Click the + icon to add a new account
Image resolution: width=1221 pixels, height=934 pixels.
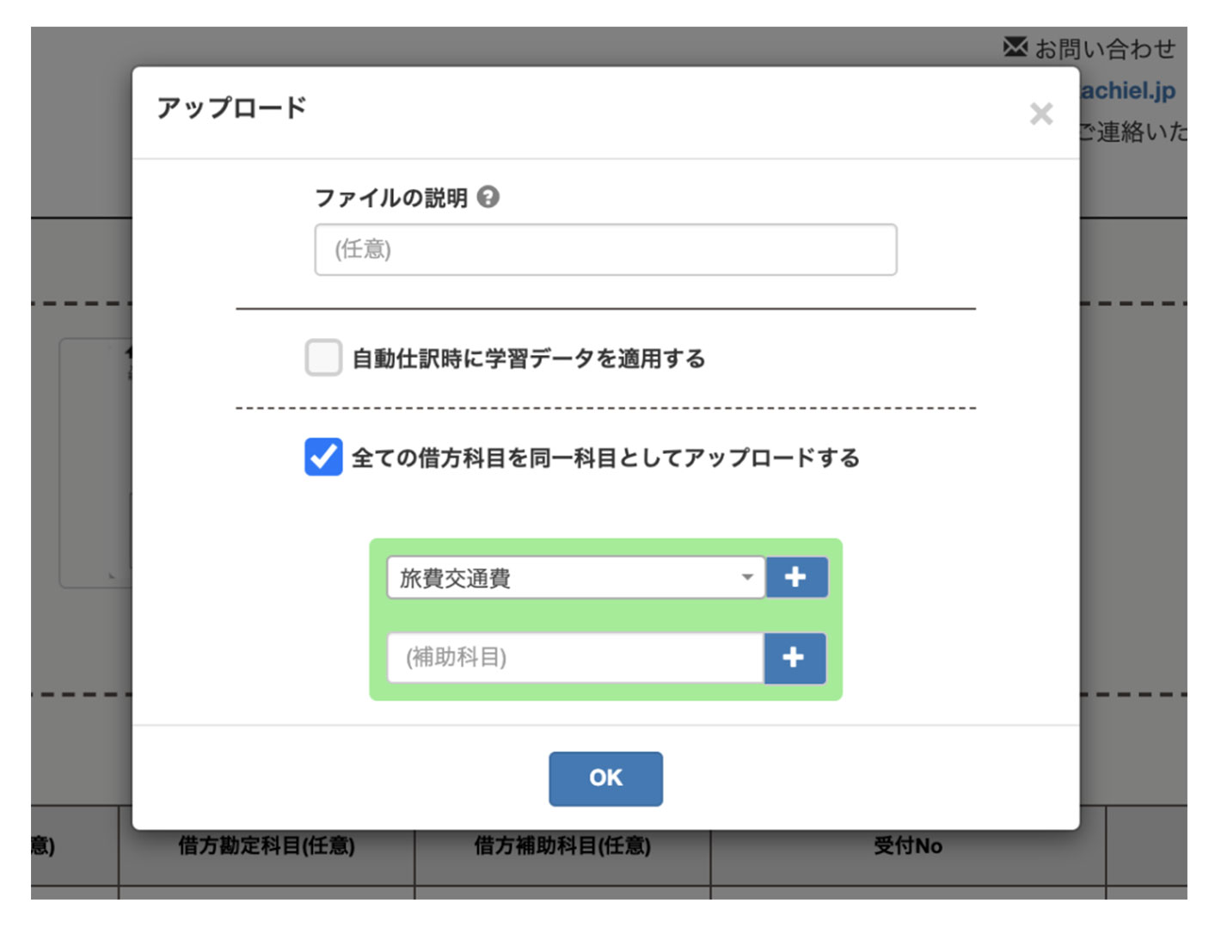pos(796,577)
